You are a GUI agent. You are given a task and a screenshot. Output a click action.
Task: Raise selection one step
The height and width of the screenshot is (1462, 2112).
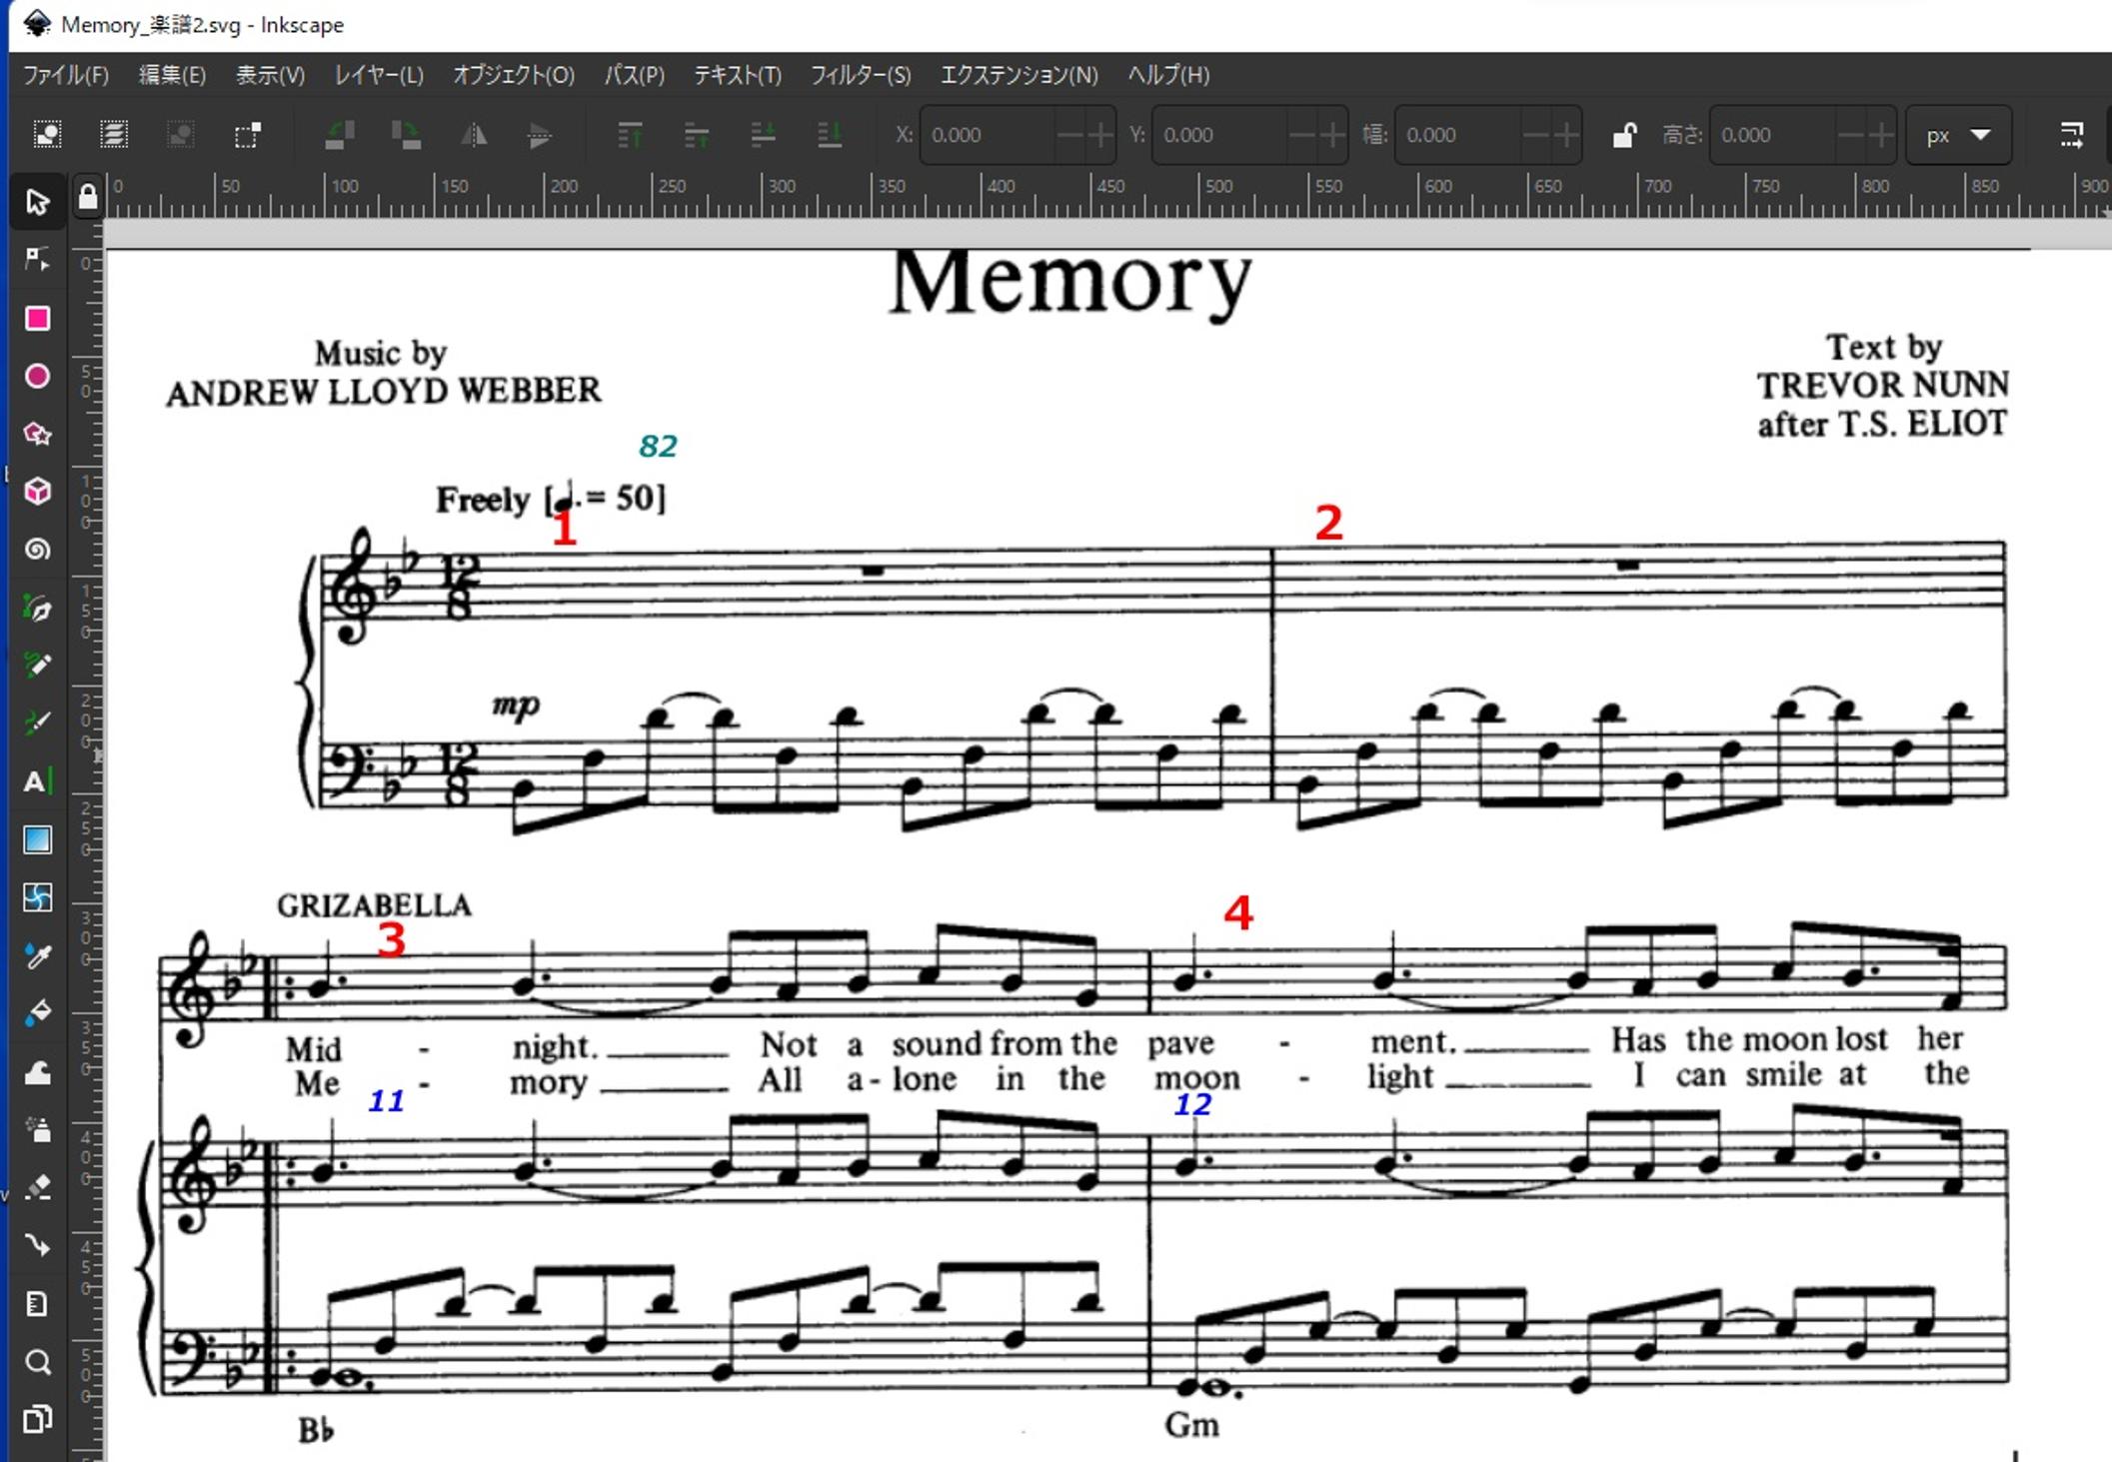point(697,135)
